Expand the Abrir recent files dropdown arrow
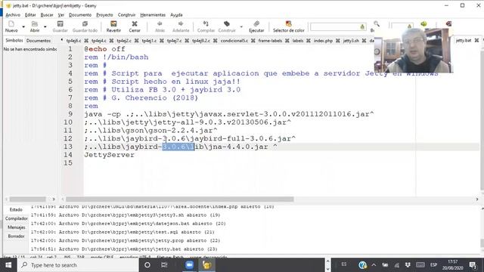The width and height of the screenshot is (484, 272). pyautogui.click(x=45, y=27)
